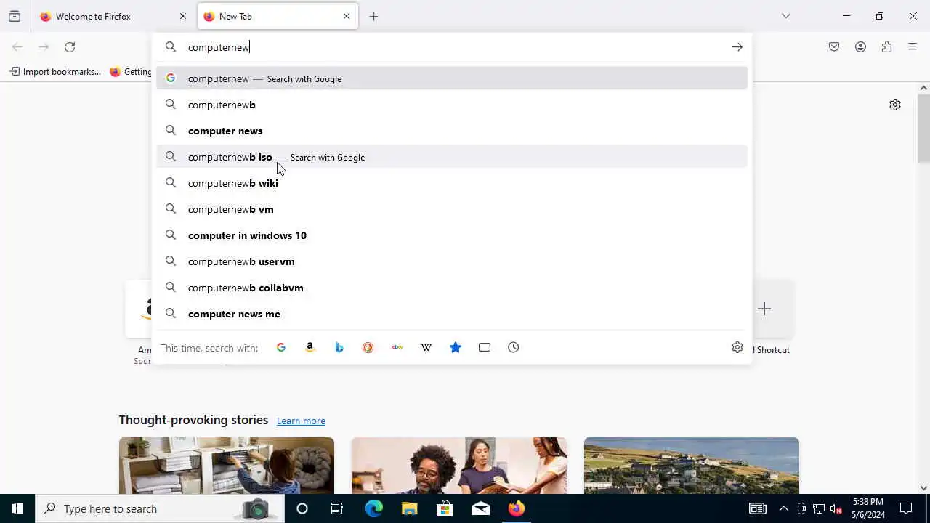Viewport: 930px width, 523px height.
Task: Search history via clock icon
Action: coord(514,347)
